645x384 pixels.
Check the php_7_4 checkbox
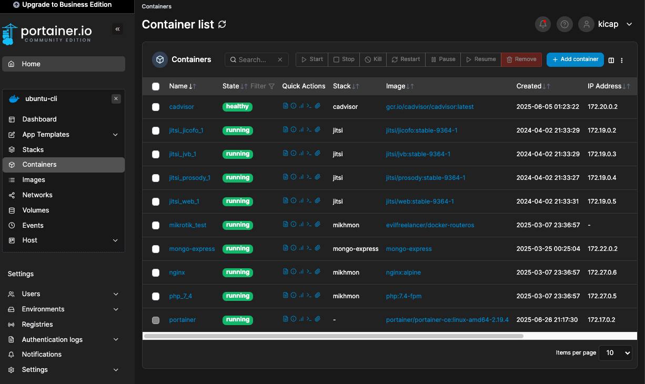[156, 296]
